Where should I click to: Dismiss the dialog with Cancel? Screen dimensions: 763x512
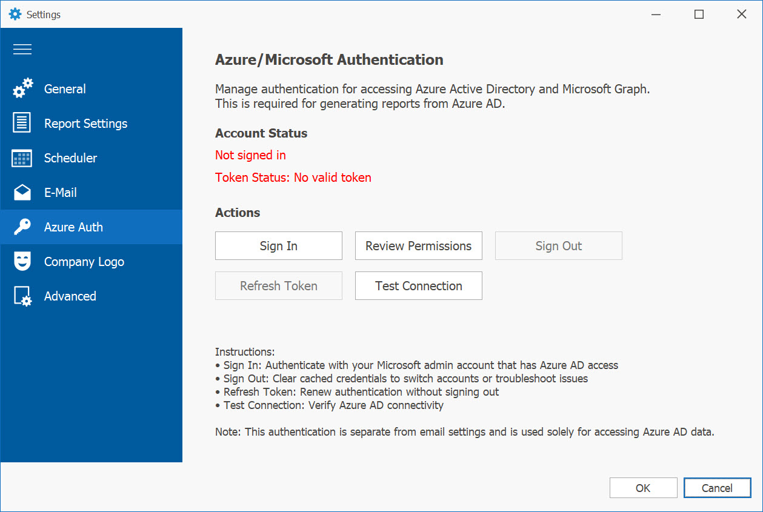click(x=717, y=488)
